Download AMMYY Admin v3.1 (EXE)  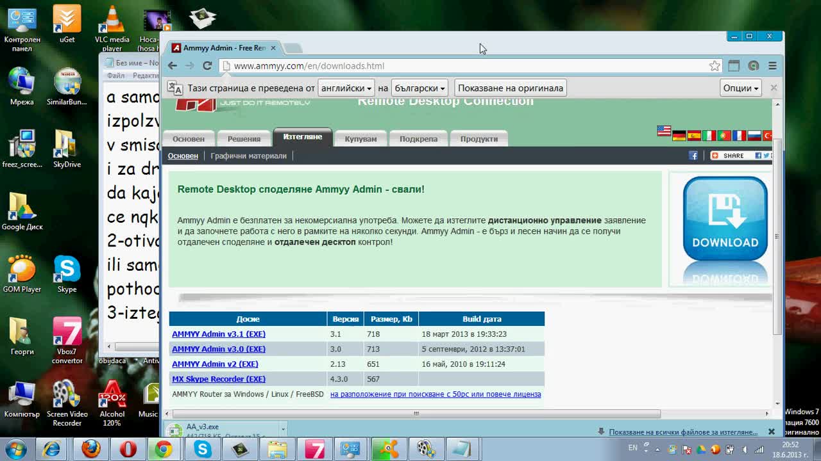[219, 334]
